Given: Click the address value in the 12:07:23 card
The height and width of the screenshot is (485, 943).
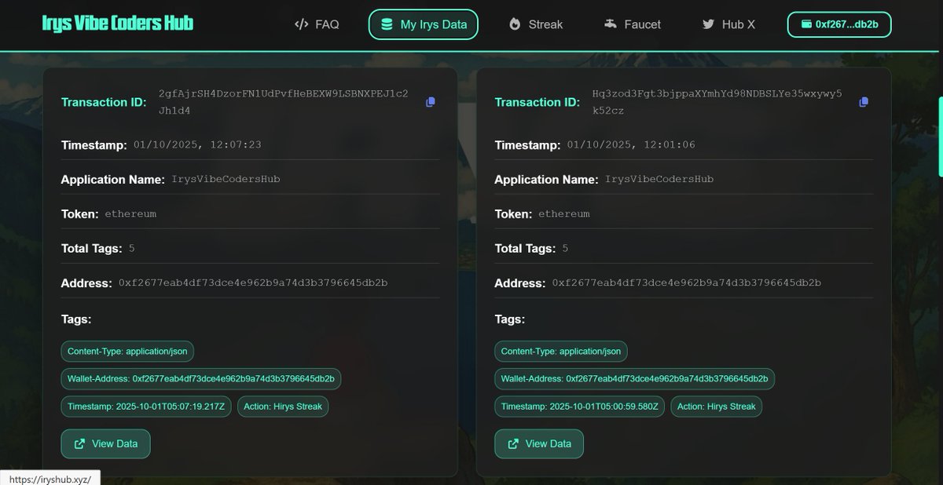Looking at the screenshot, I should point(253,283).
